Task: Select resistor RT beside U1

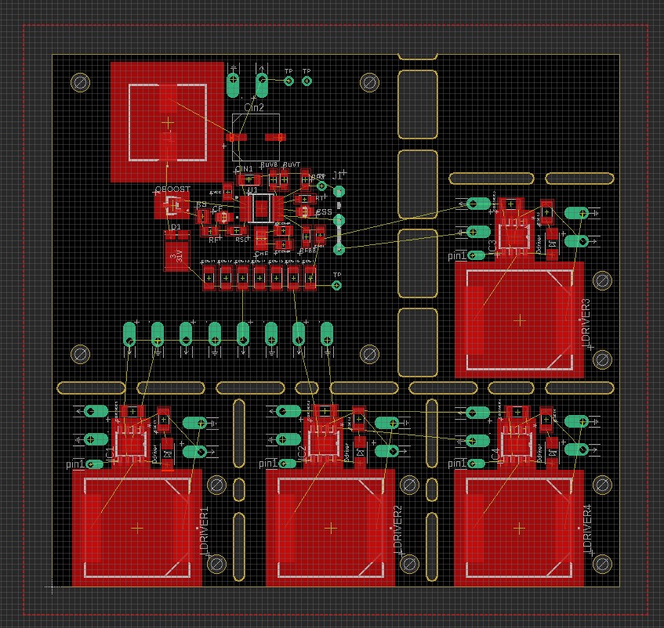Action: (x=304, y=199)
